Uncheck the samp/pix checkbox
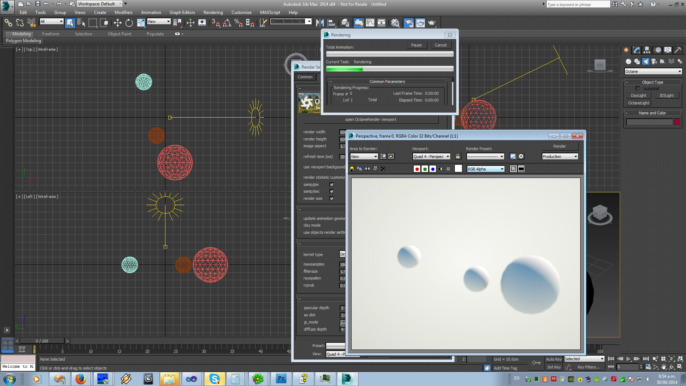 tap(332, 185)
